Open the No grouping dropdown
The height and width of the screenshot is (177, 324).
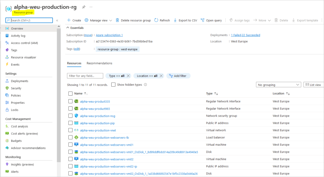(278, 85)
